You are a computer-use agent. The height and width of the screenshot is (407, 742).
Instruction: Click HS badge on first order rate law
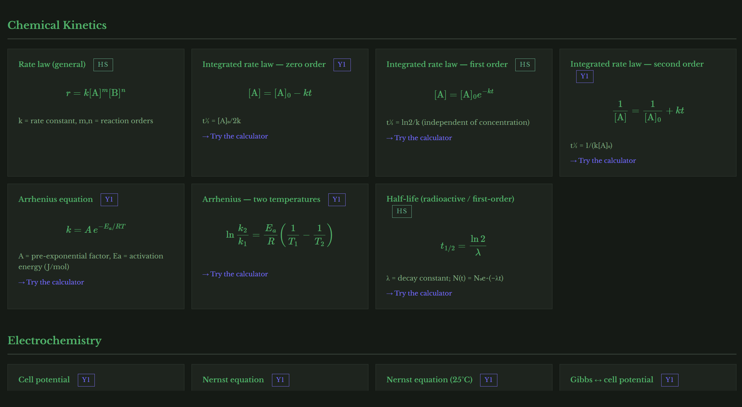[525, 65]
